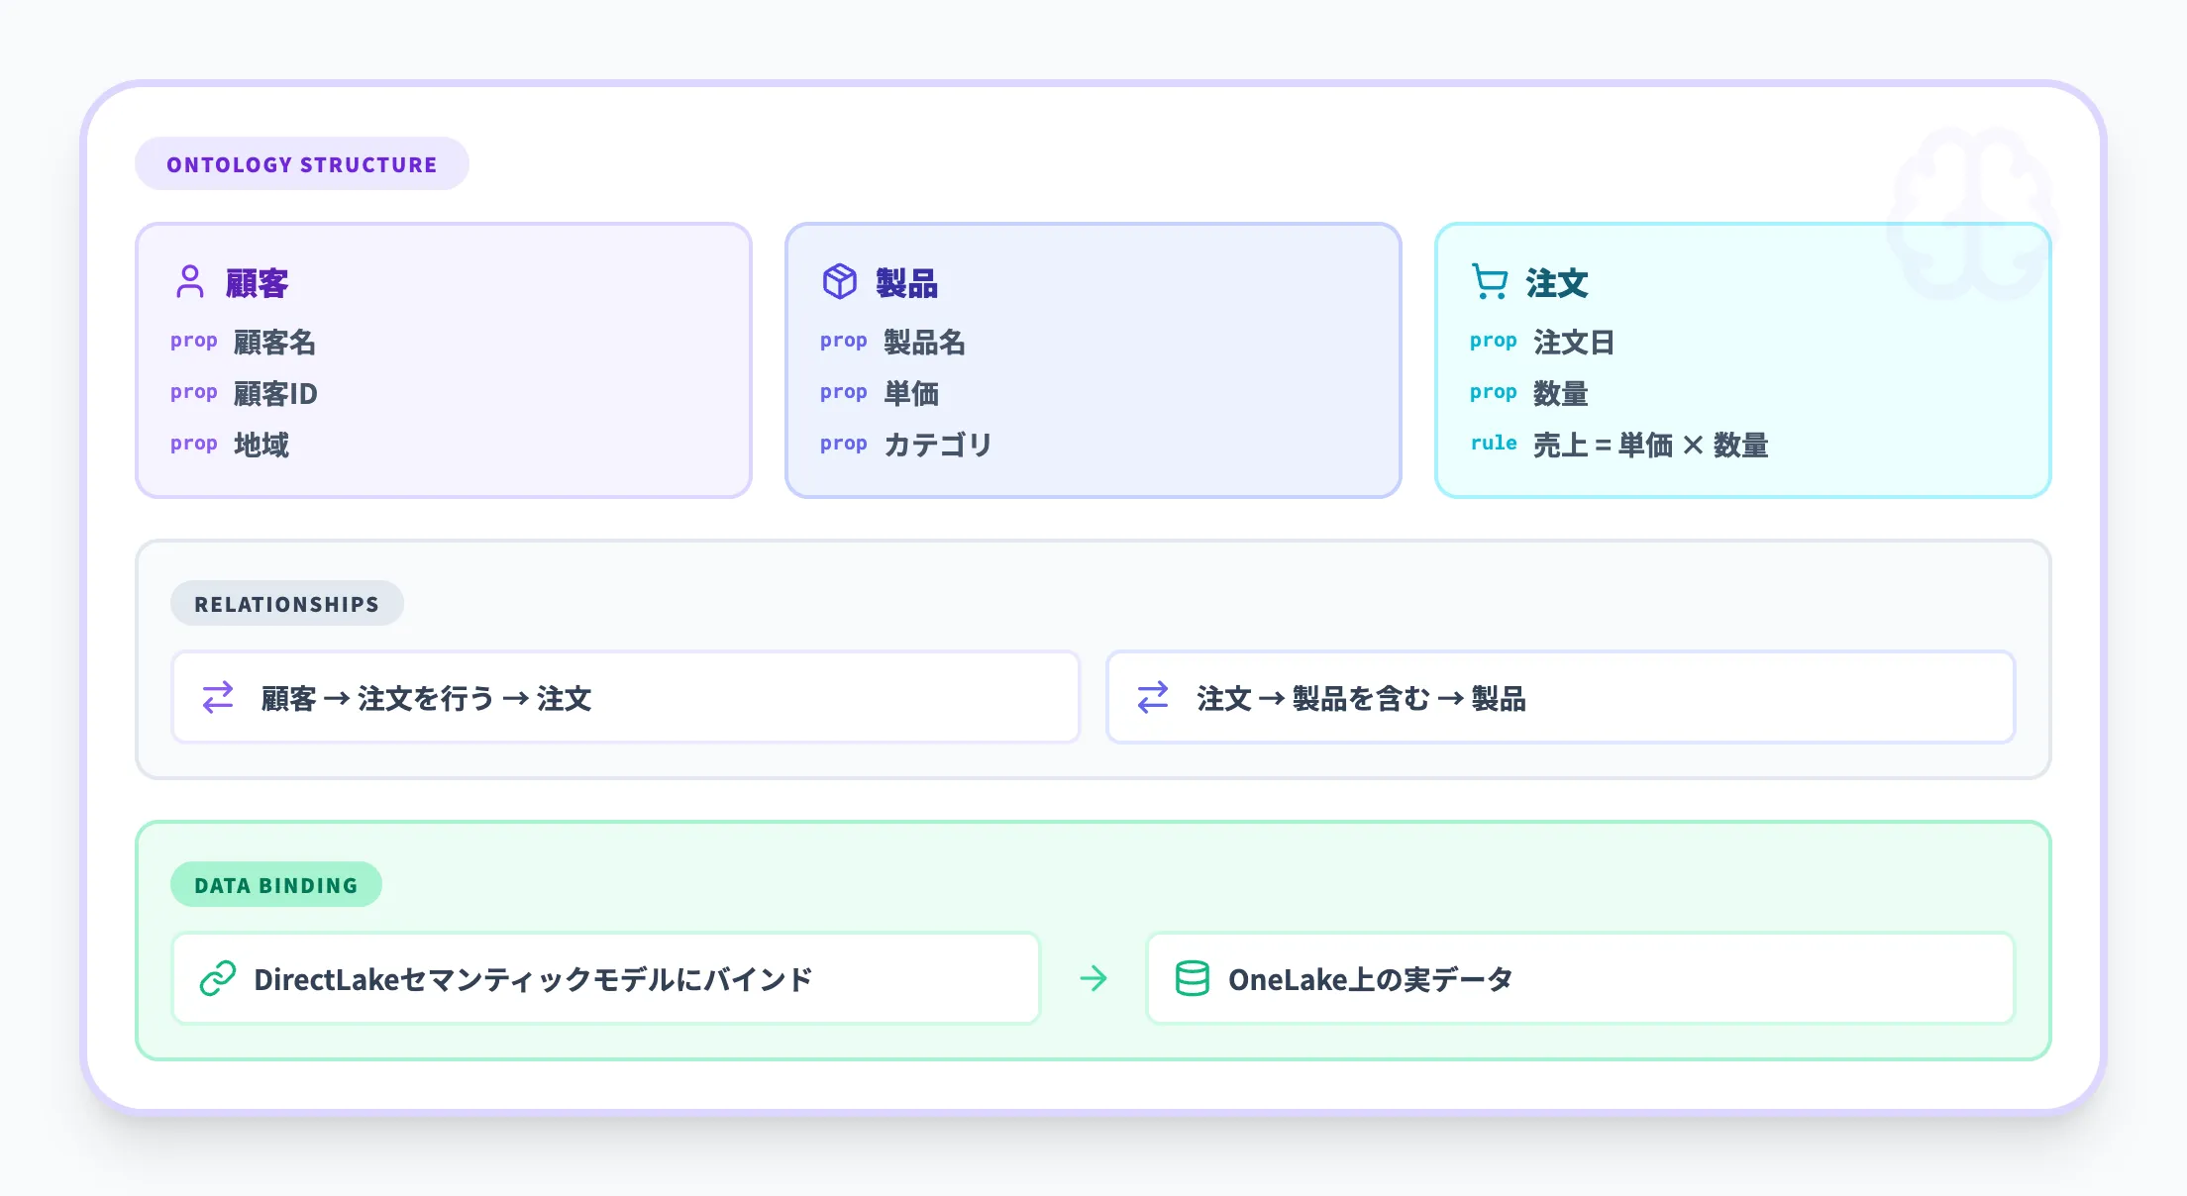The image size is (2187, 1196).
Task: Click the 売上 = 単価 × 数量 rule
Action: coord(1650,446)
